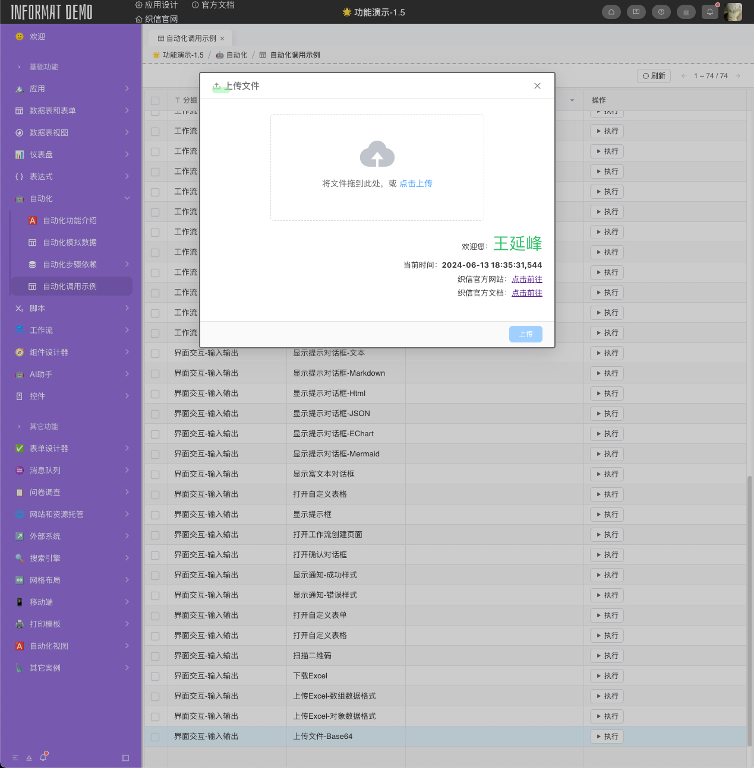This screenshot has width=754, height=768.
Task: Click the robot assistant icon in header
Action: (x=686, y=12)
